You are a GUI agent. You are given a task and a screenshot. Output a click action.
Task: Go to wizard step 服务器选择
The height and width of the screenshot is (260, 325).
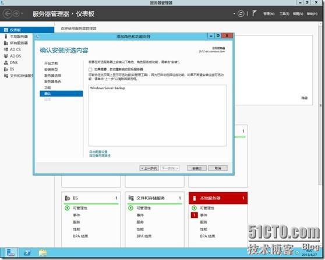(x=52, y=76)
